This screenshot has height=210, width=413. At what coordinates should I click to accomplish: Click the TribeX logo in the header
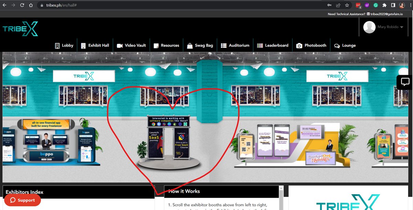(x=20, y=29)
